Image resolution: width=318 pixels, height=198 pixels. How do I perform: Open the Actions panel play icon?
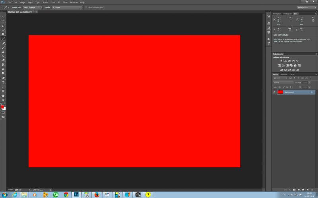(x=269, y=39)
